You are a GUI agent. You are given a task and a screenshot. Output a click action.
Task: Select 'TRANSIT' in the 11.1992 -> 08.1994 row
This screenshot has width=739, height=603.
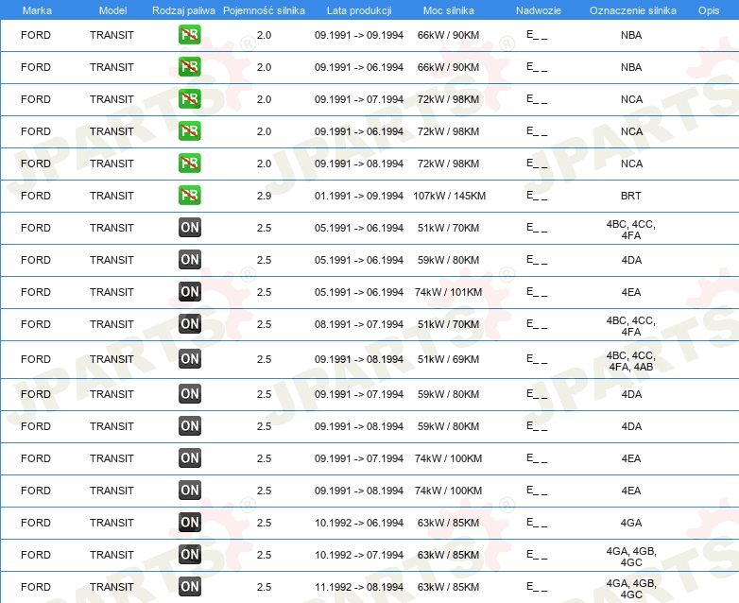pos(112,587)
